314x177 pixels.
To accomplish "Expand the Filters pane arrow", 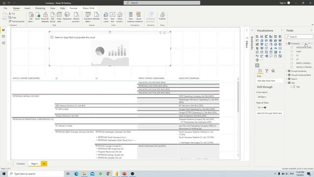I will (x=247, y=30).
